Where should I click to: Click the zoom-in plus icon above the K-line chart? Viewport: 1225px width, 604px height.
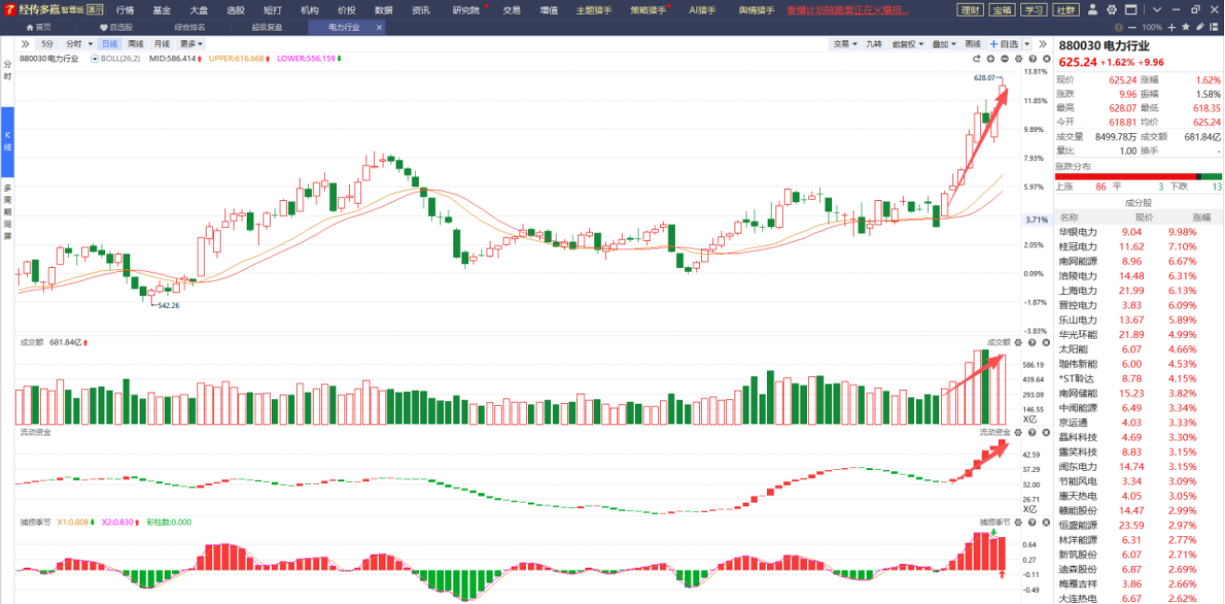[991, 59]
